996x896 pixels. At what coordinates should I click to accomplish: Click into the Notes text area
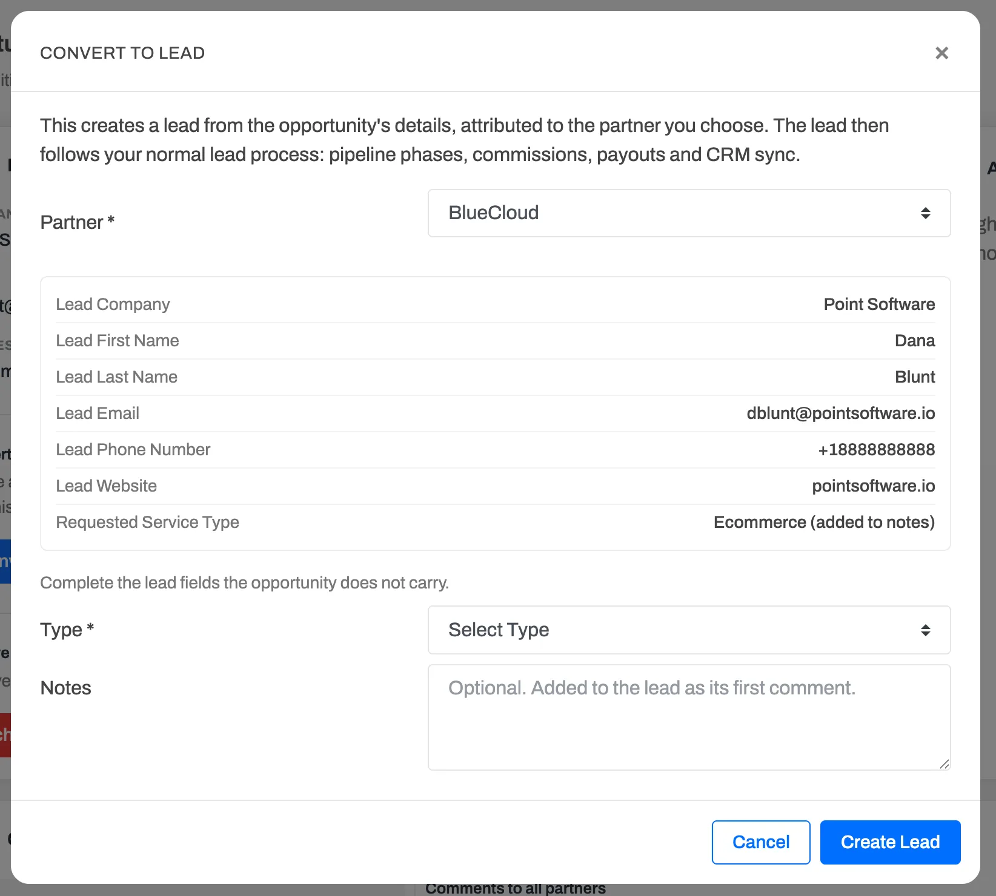689,717
